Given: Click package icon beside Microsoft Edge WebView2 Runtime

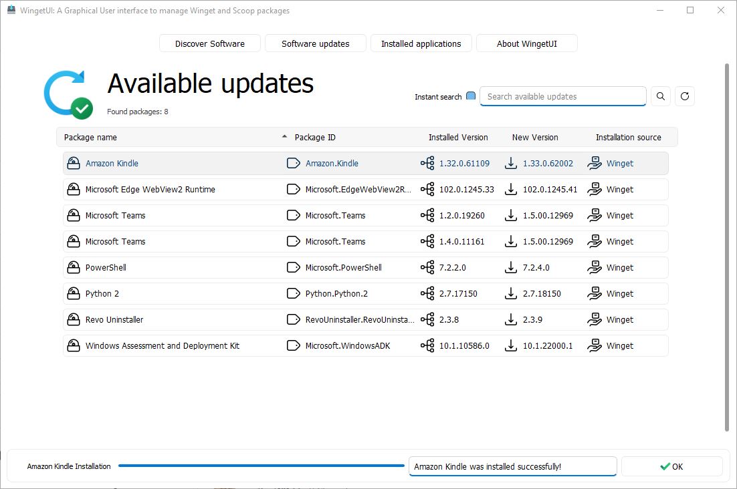Looking at the screenshot, I should pyautogui.click(x=74, y=189).
